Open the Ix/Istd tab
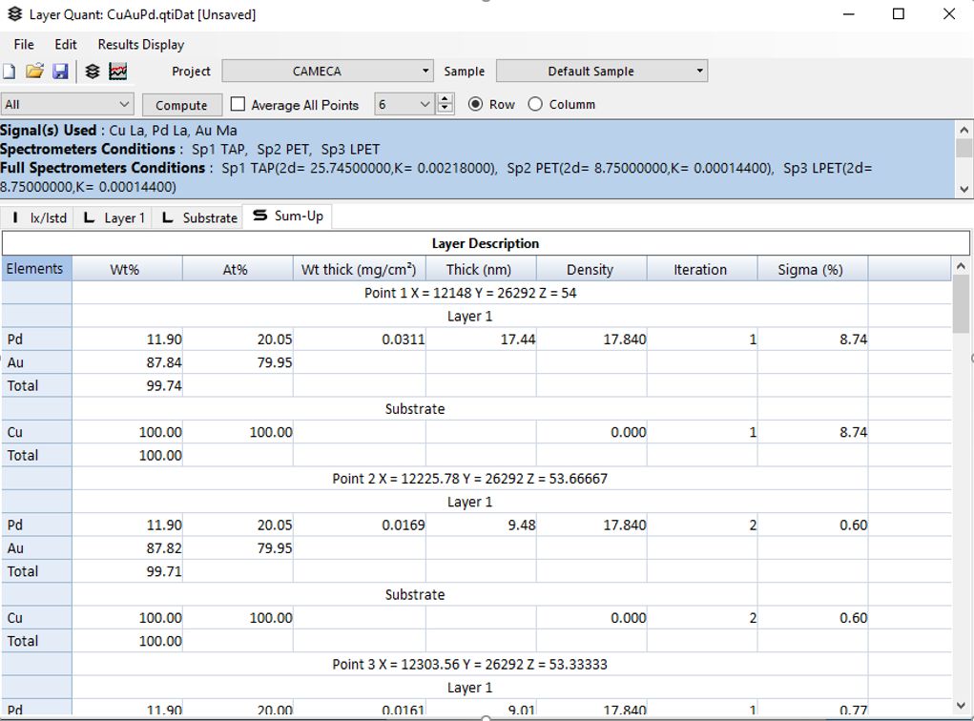 click(38, 217)
